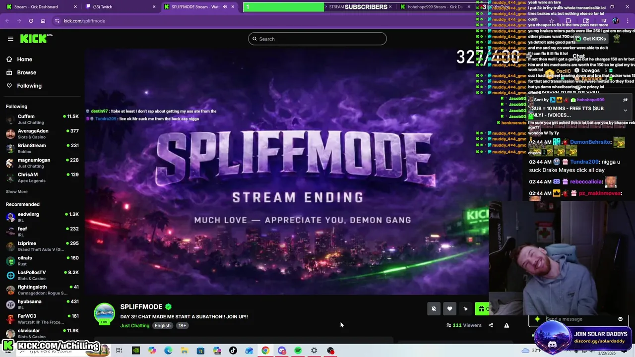Open Cuffem's channel in Following list

pyautogui.click(x=42, y=119)
